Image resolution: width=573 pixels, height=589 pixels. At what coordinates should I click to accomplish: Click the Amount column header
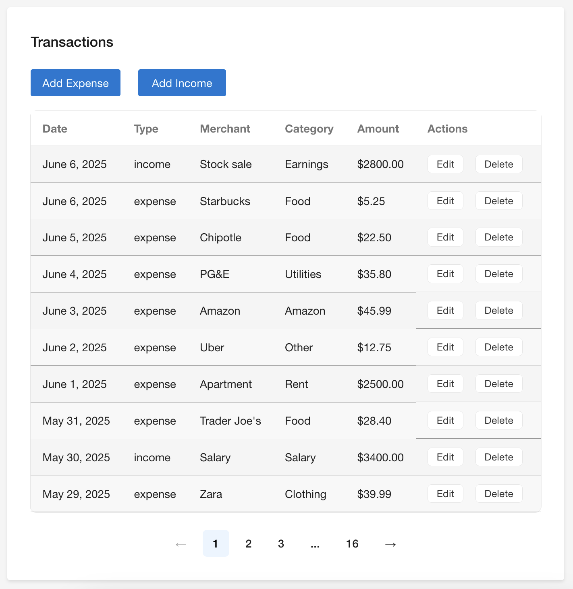click(x=378, y=129)
